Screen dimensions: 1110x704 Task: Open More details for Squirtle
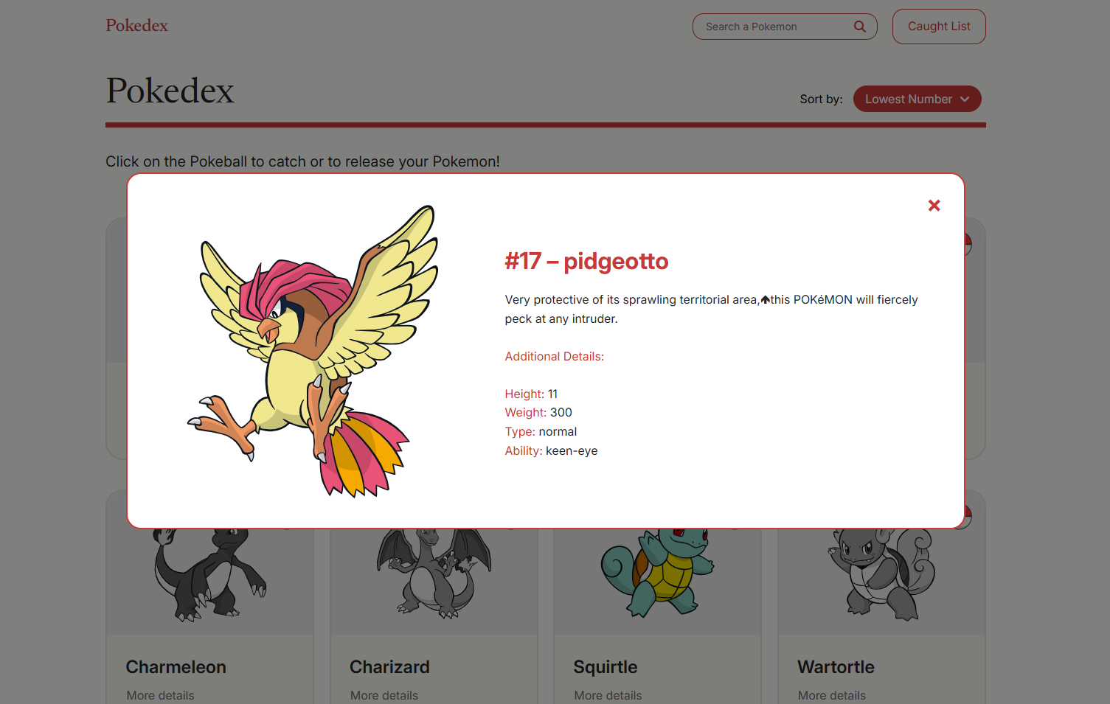click(x=608, y=695)
